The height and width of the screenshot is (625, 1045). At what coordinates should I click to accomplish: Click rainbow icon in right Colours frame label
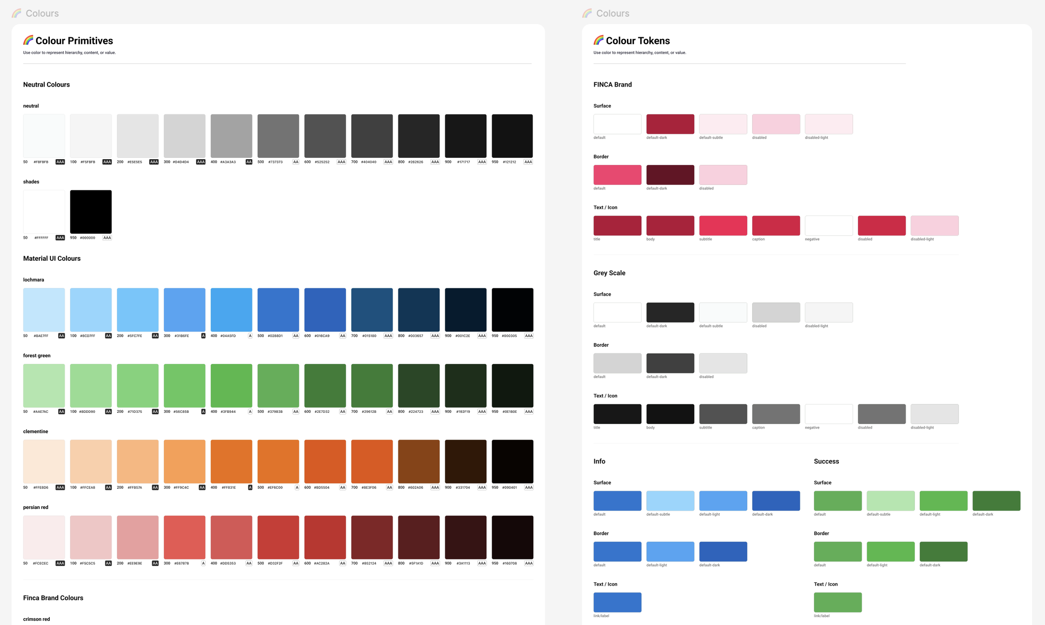click(587, 13)
